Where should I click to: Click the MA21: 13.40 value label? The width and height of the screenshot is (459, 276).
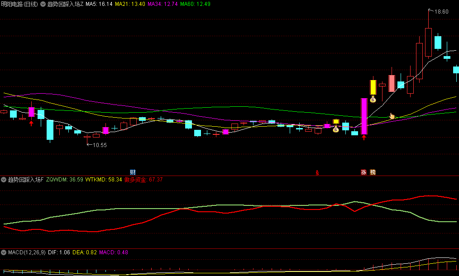point(130,4)
